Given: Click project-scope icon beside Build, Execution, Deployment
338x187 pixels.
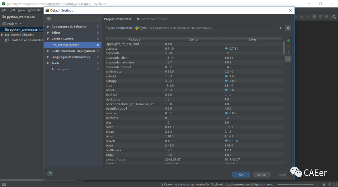Looking at the screenshot, I should tap(98, 51).
